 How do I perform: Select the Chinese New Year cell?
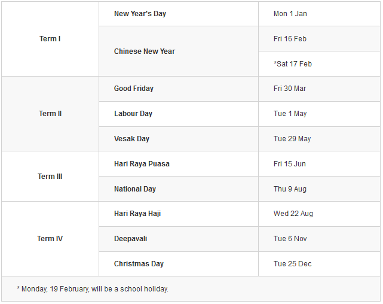point(145,51)
